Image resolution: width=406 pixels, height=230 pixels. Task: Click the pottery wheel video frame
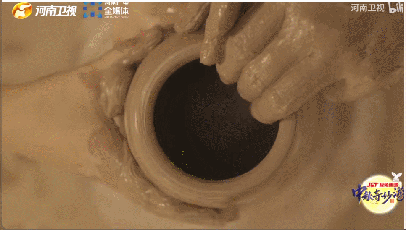tap(203, 115)
